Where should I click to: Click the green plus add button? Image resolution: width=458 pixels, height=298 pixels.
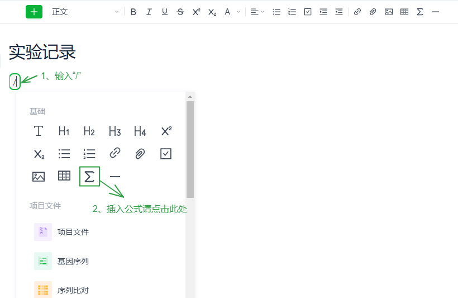pos(34,12)
